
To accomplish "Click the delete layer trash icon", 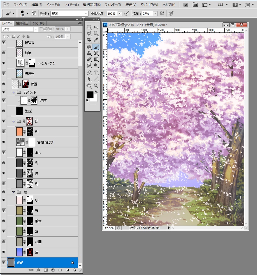I will pyautogui.click(x=75, y=270).
